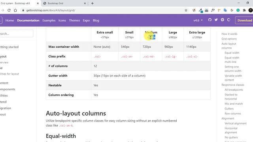Expand Migration sidebar section
The image size is (253, 142).
[x=6, y=108]
